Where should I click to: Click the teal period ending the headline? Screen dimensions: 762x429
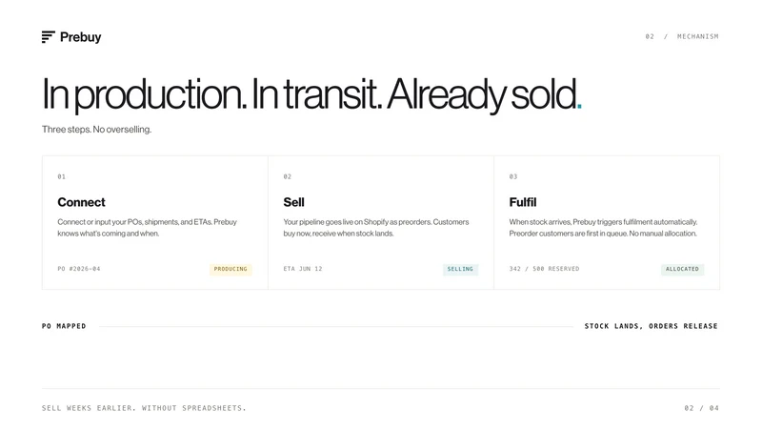tap(579, 106)
